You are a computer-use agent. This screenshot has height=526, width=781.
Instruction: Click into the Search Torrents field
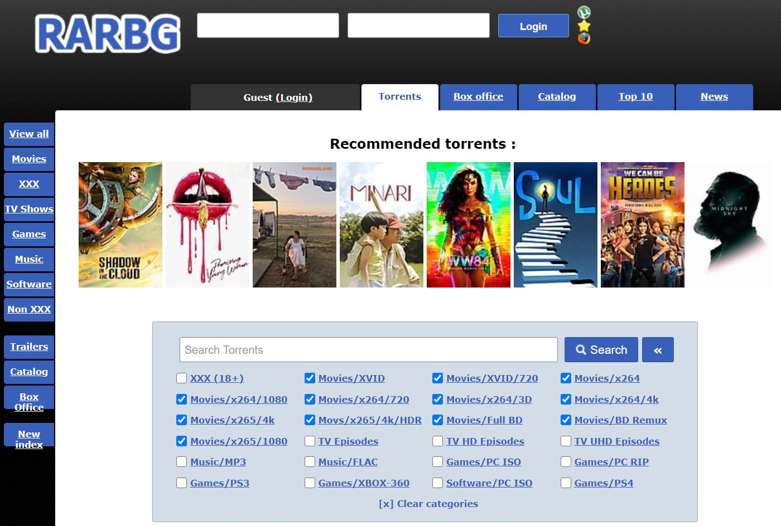(369, 350)
